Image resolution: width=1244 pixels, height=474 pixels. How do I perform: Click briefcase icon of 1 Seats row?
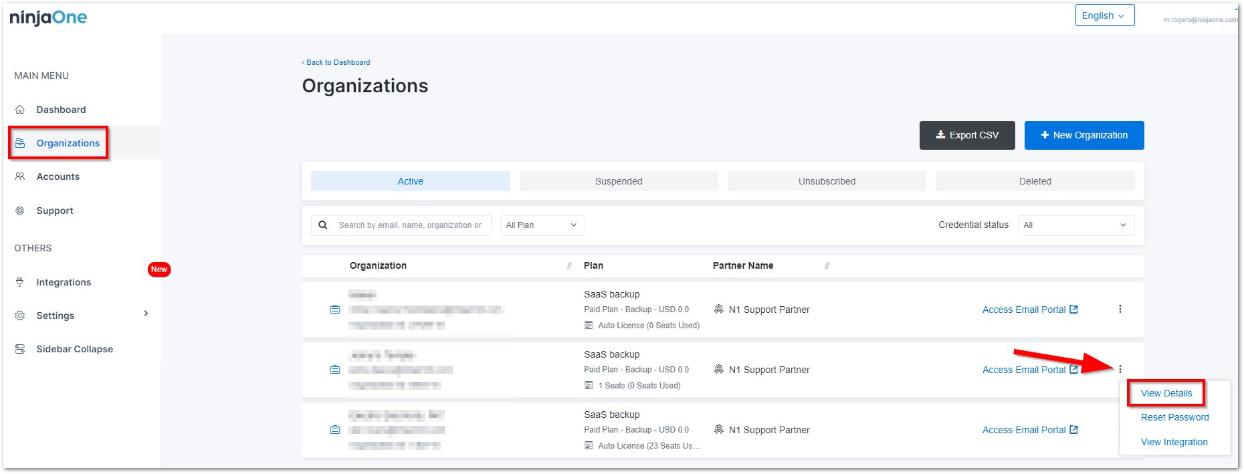(335, 370)
